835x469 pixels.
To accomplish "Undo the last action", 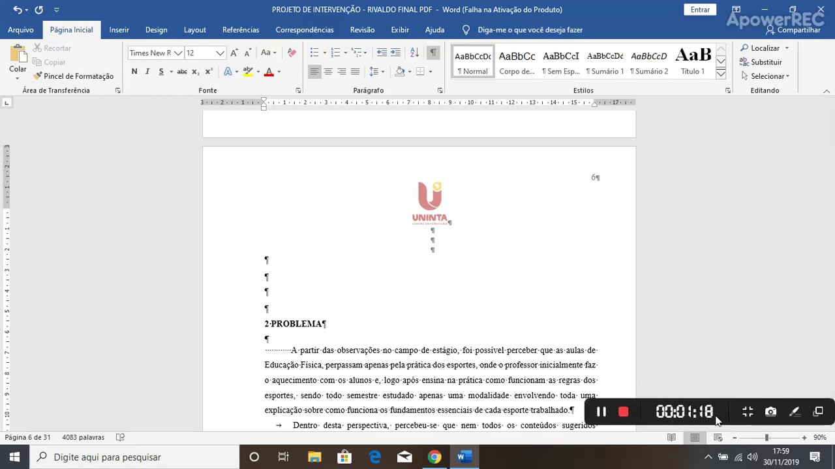I will (18, 10).
